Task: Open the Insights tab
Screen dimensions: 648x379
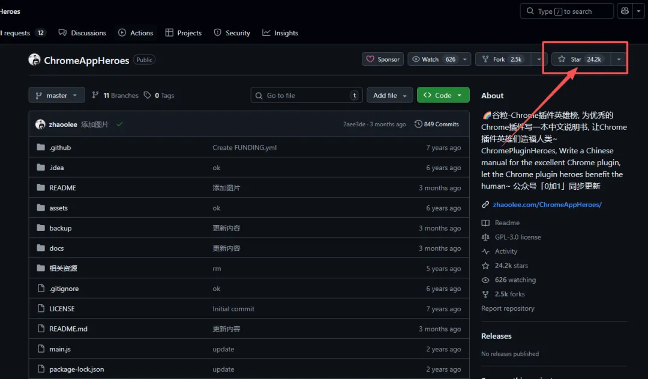Action: (x=280, y=33)
